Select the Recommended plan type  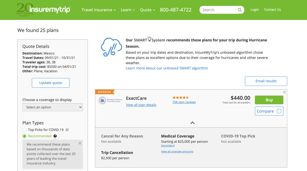pos(24,136)
